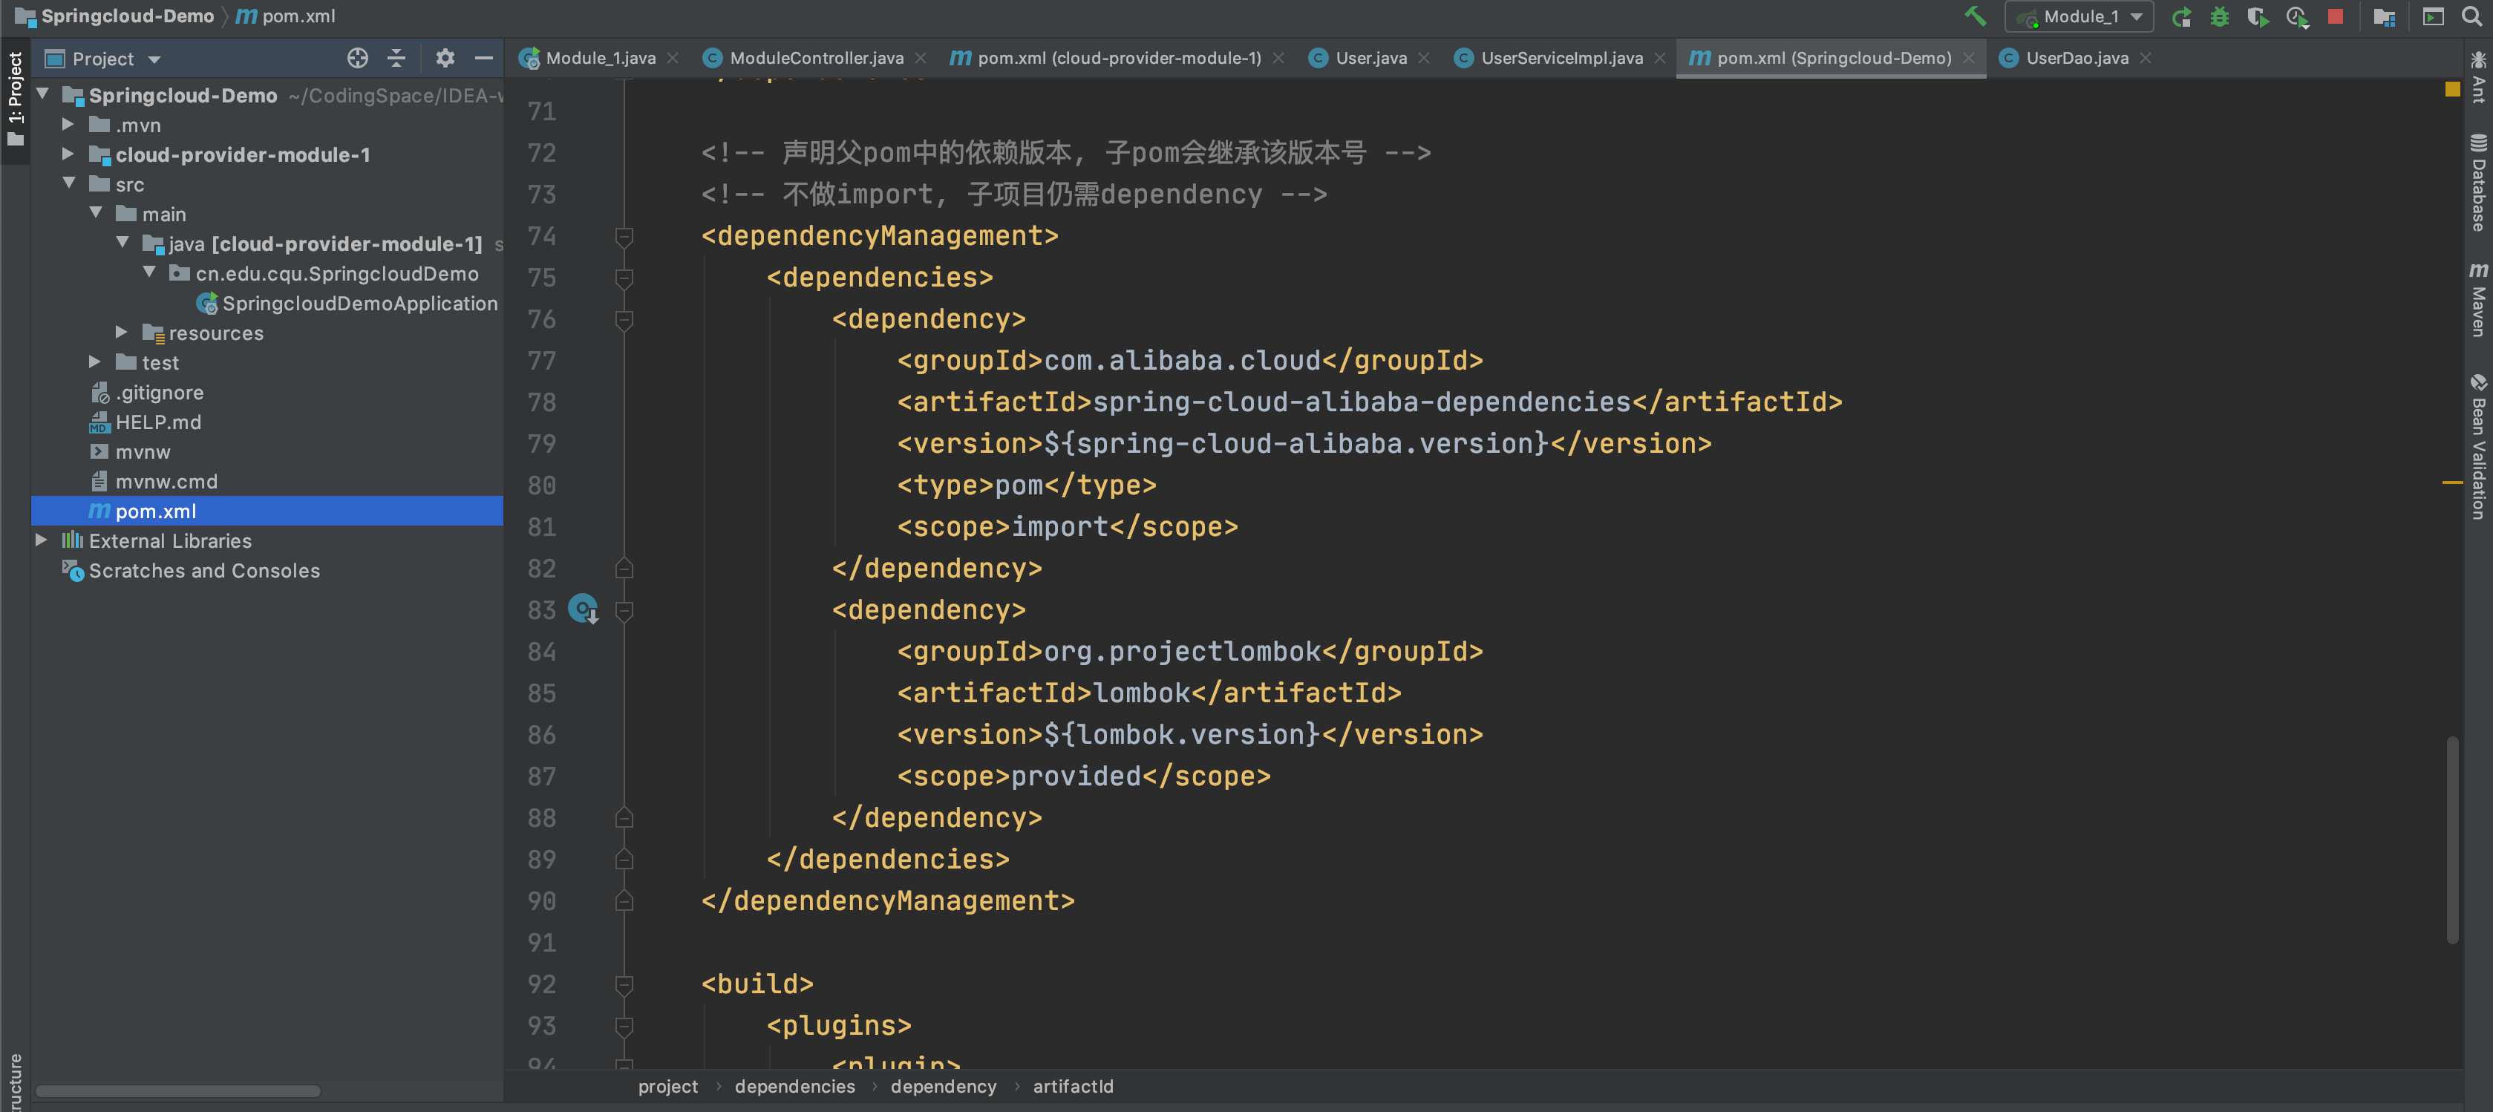This screenshot has height=1112, width=2493.
Task: Click the locate-file crosshair icon in Project panel
Action: [357, 58]
